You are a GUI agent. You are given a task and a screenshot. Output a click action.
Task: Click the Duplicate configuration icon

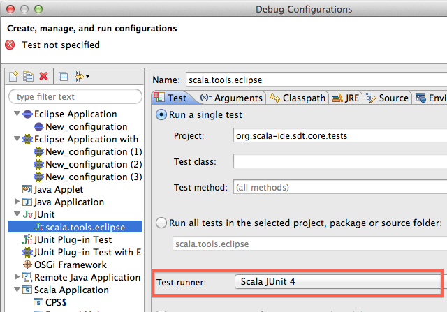pos(29,76)
